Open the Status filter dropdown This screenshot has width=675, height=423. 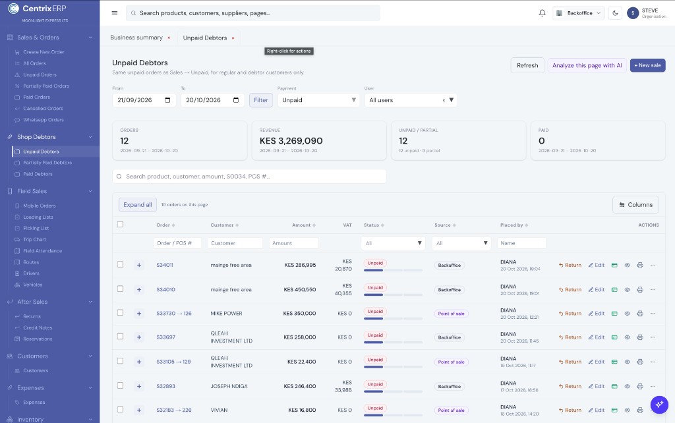(393, 243)
